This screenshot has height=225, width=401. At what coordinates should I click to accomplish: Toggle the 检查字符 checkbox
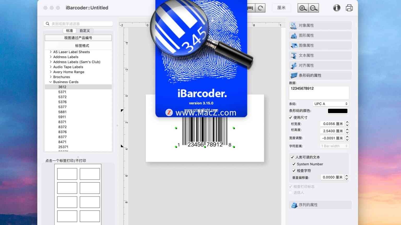tap(294, 171)
